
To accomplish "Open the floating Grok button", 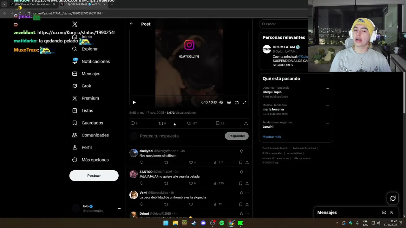I will pyautogui.click(x=393, y=198).
